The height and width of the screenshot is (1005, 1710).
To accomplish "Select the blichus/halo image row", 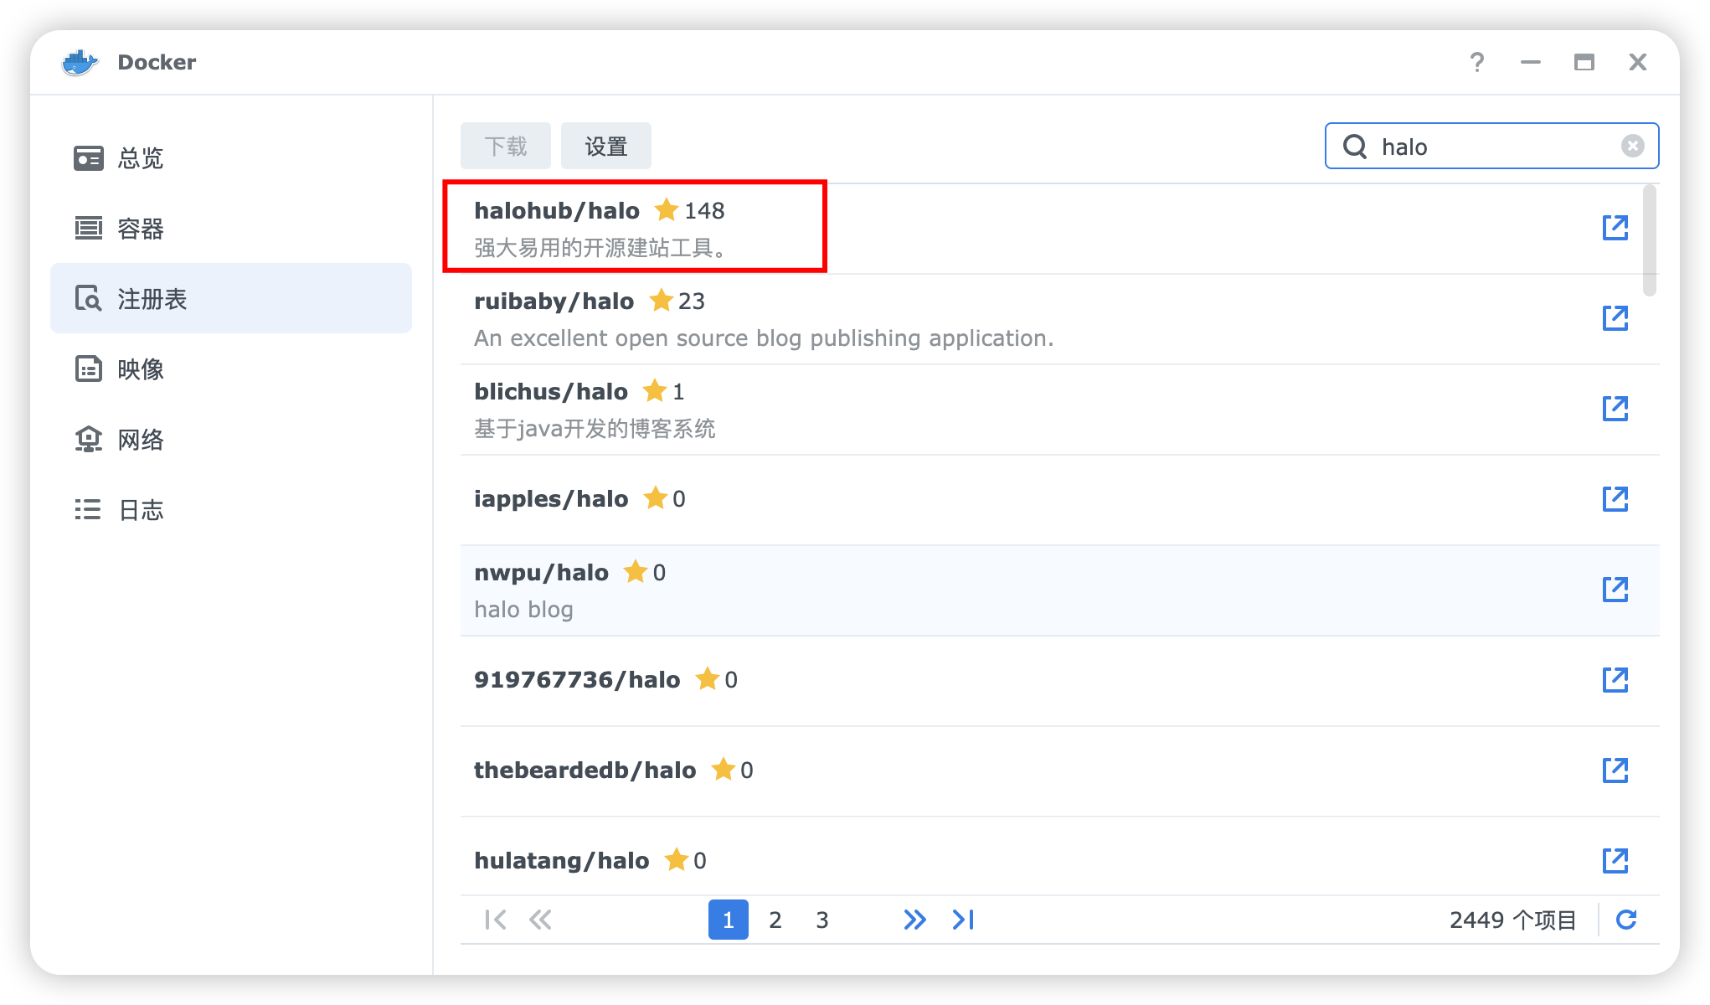I will click(x=1060, y=410).
